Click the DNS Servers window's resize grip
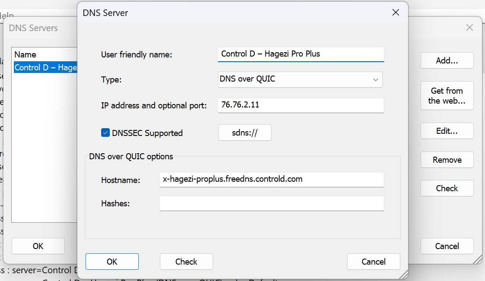This screenshot has height=281, width=485. pos(478,259)
